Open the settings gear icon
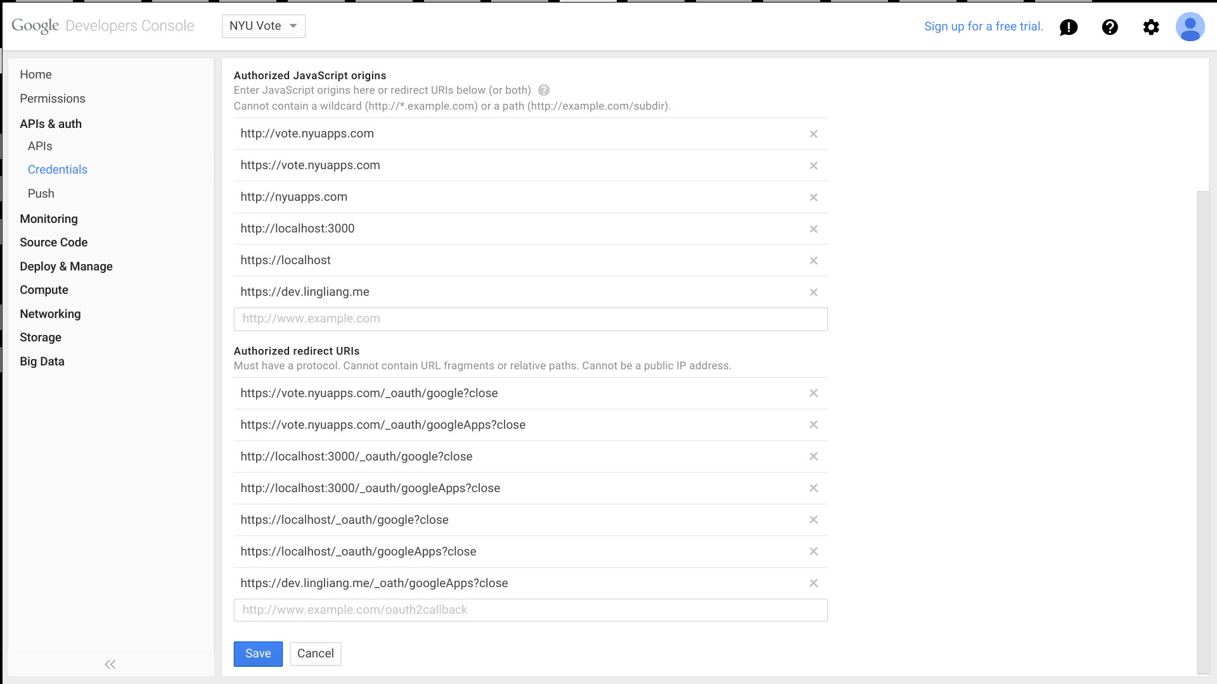 tap(1150, 27)
